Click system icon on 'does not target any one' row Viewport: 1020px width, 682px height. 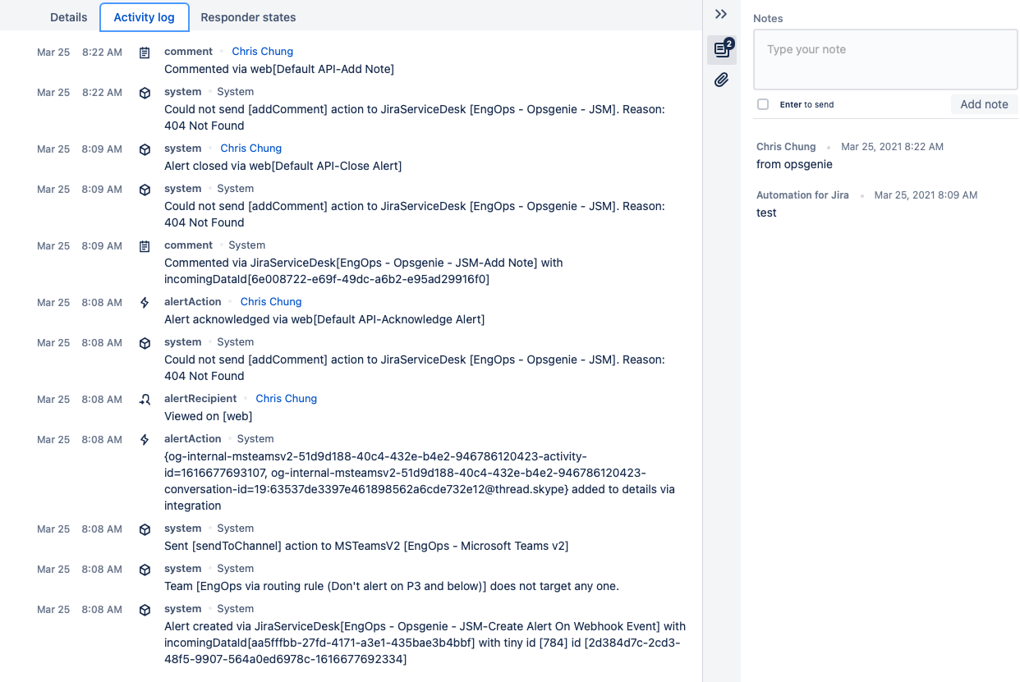(145, 570)
